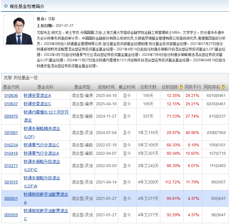The height and width of the screenshot is (224, 230).
Task: Click the 11.79% category average cell
Action: (x=193, y=182)
